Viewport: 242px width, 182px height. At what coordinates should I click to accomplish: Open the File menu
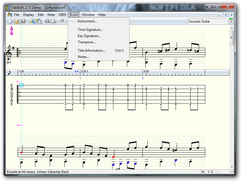17,15
